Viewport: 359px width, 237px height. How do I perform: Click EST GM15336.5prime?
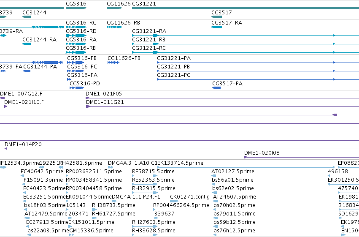91,230
